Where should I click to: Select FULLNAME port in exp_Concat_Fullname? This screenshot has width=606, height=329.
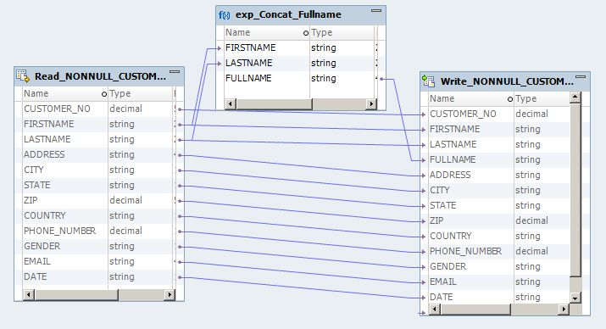(x=248, y=79)
